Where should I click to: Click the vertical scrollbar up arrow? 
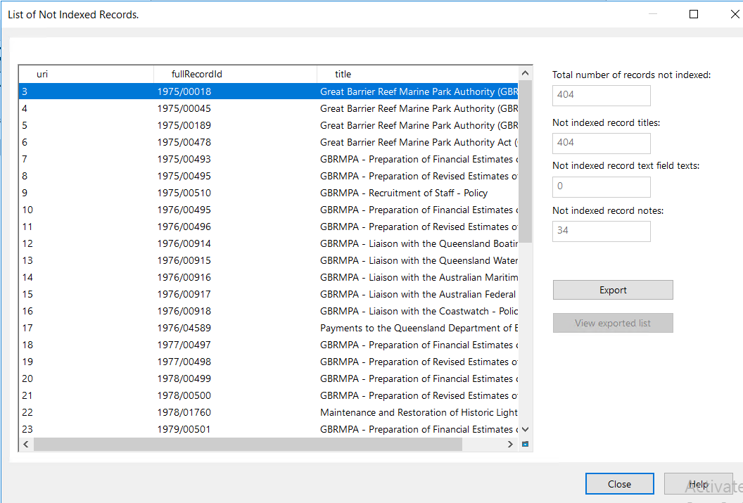(525, 72)
